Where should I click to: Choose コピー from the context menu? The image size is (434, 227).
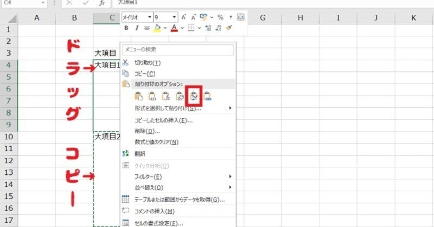(146, 74)
